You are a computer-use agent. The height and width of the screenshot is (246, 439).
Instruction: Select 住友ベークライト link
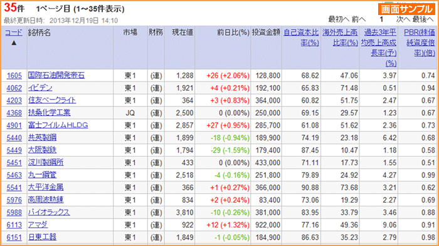coord(52,100)
